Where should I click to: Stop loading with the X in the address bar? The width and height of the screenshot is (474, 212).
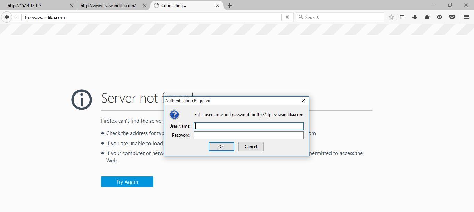(287, 17)
